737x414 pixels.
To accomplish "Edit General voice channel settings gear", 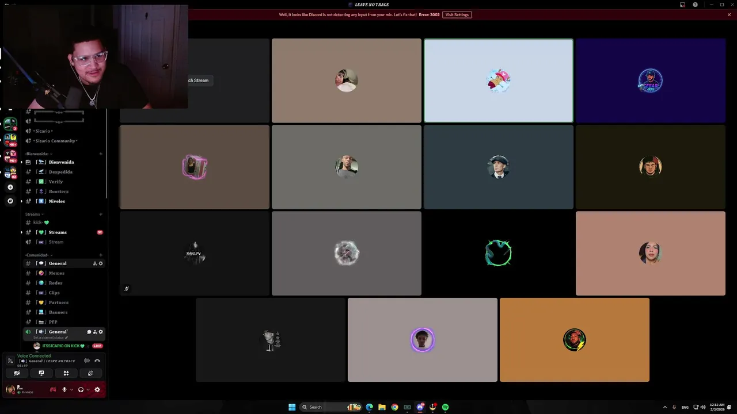I will coord(101,332).
